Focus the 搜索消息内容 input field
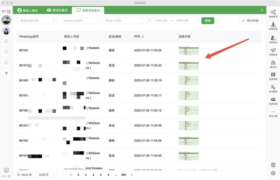Image resolution: width=280 pixels, height=180 pixels. tap(37, 21)
